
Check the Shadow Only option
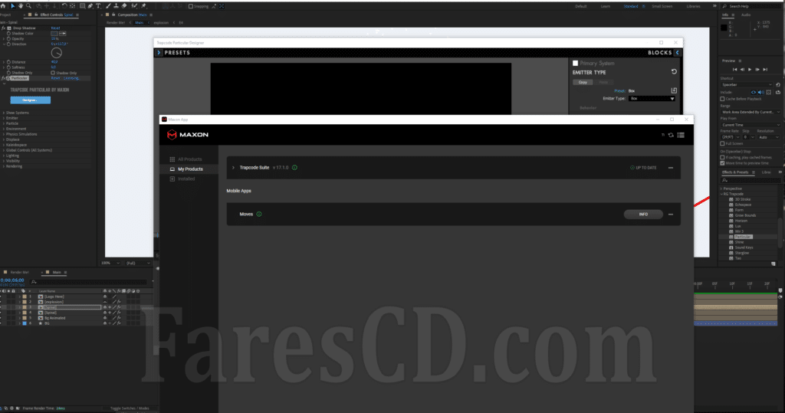tap(53, 73)
